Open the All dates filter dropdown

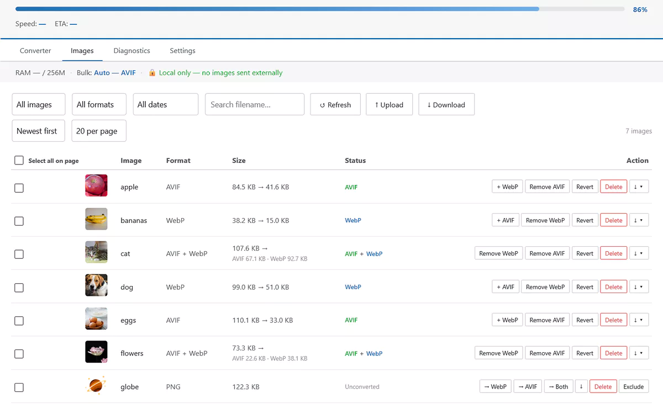click(x=165, y=104)
